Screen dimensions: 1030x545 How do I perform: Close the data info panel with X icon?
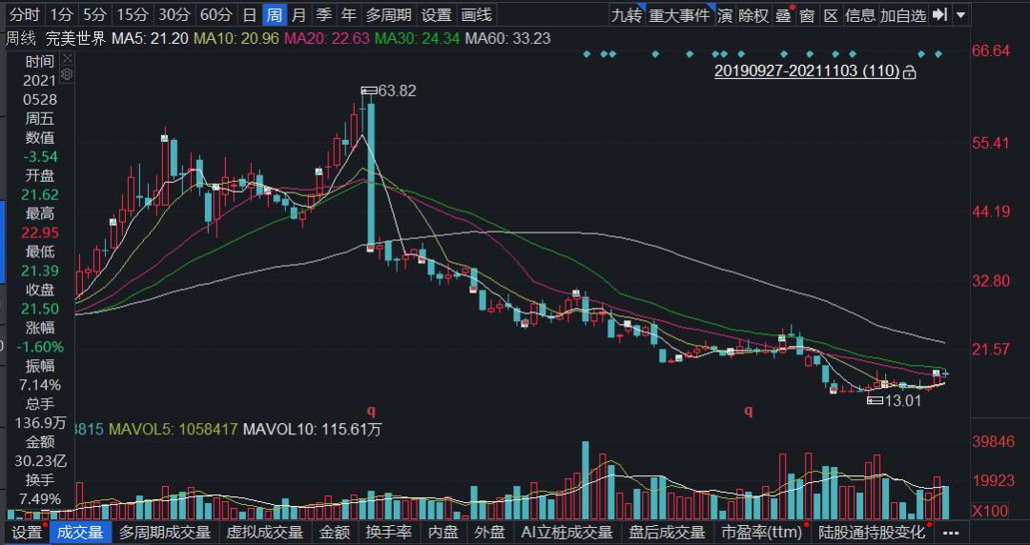coord(67,59)
